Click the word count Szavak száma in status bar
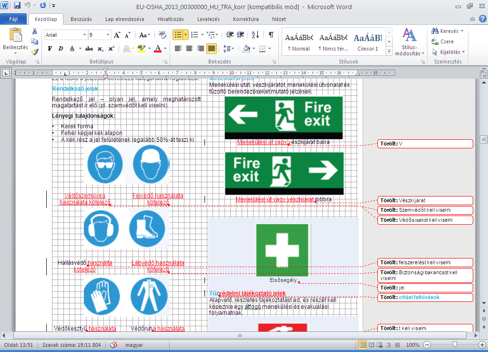Image resolution: width=488 pixels, height=352 pixels. pyautogui.click(x=71, y=345)
